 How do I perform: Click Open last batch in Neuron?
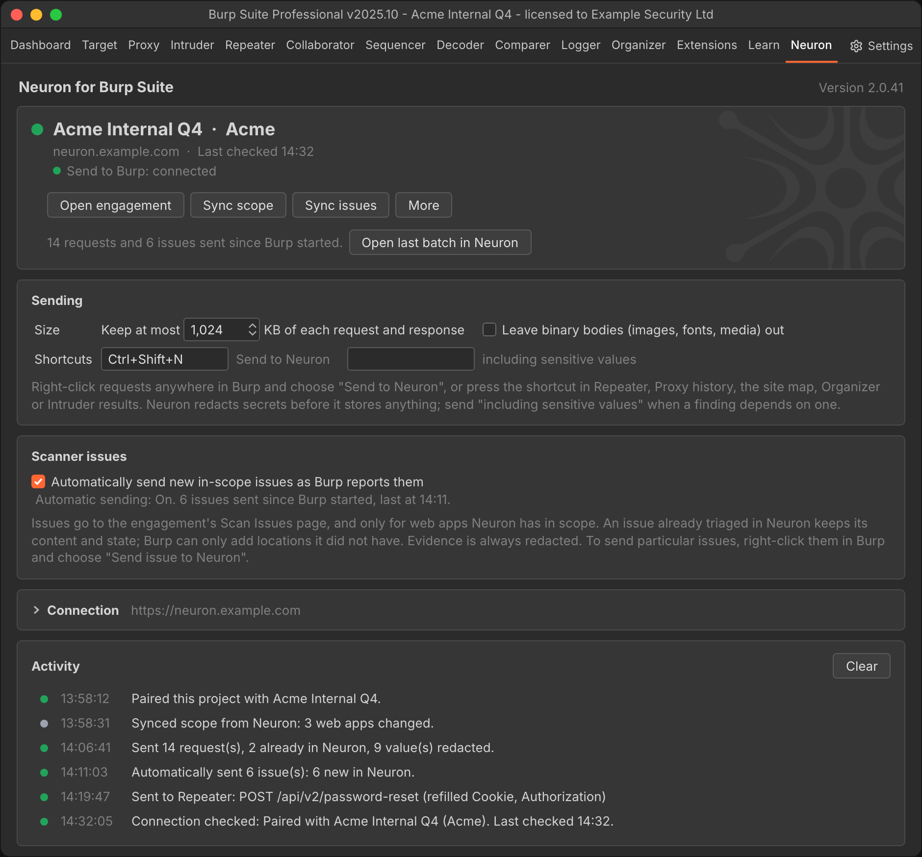tap(440, 242)
